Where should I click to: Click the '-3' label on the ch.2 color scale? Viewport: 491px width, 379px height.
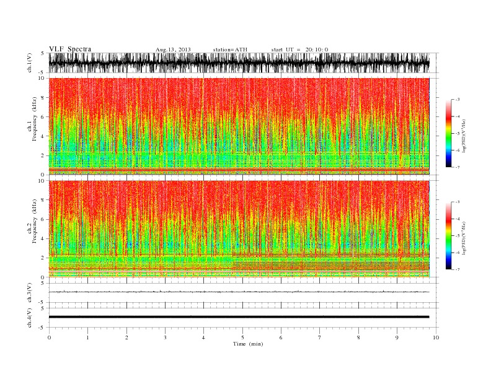click(458, 202)
